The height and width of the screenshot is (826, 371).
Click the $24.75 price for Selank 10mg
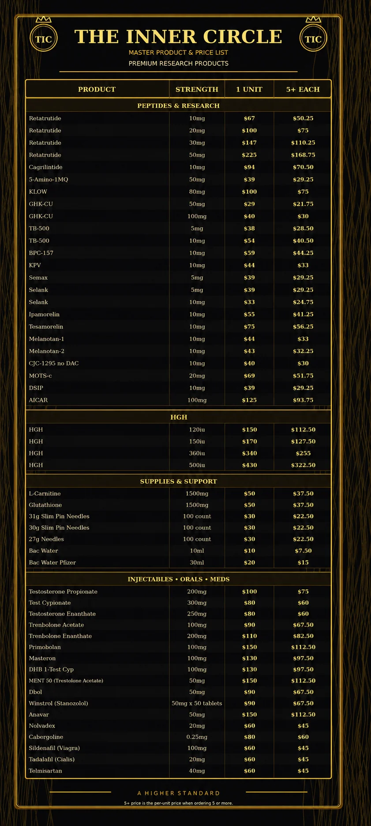pos(303,302)
